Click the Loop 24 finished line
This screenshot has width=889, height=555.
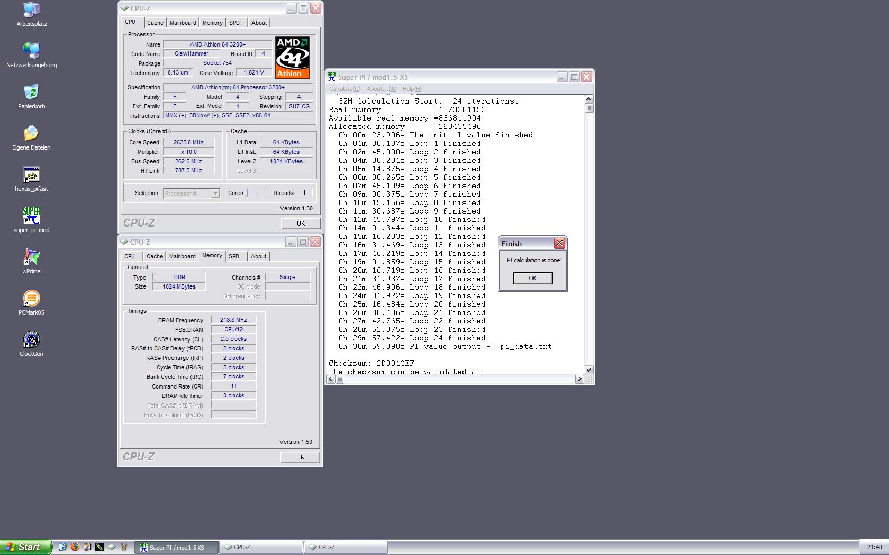point(412,338)
